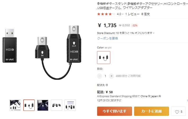View the fourth thumbnail with three adapters
This screenshot has height=119, width=188.
(56, 105)
